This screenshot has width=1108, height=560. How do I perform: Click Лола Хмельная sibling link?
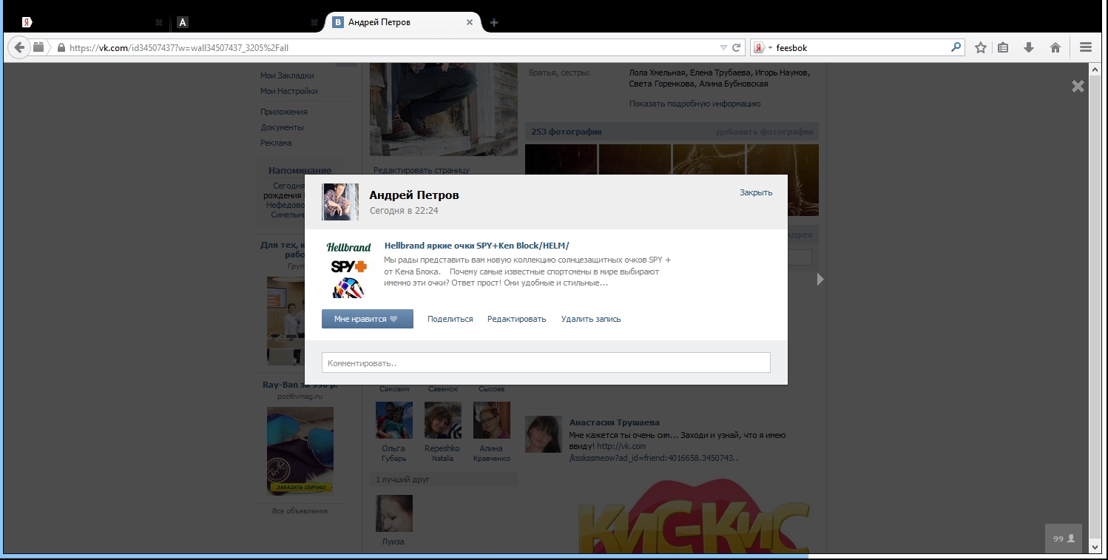pos(658,72)
